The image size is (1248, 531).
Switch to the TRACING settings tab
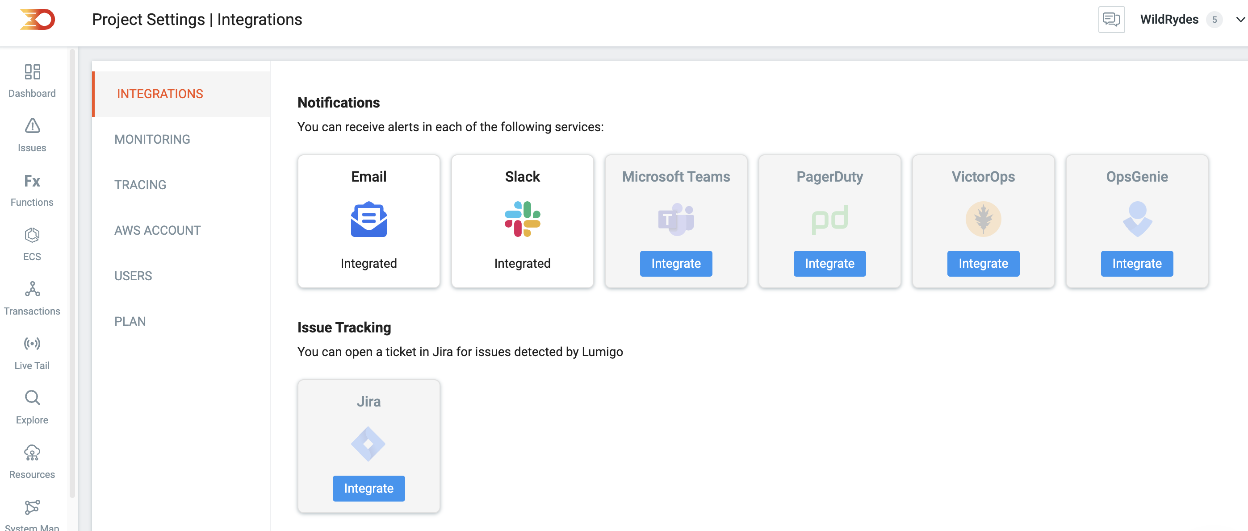pos(140,185)
